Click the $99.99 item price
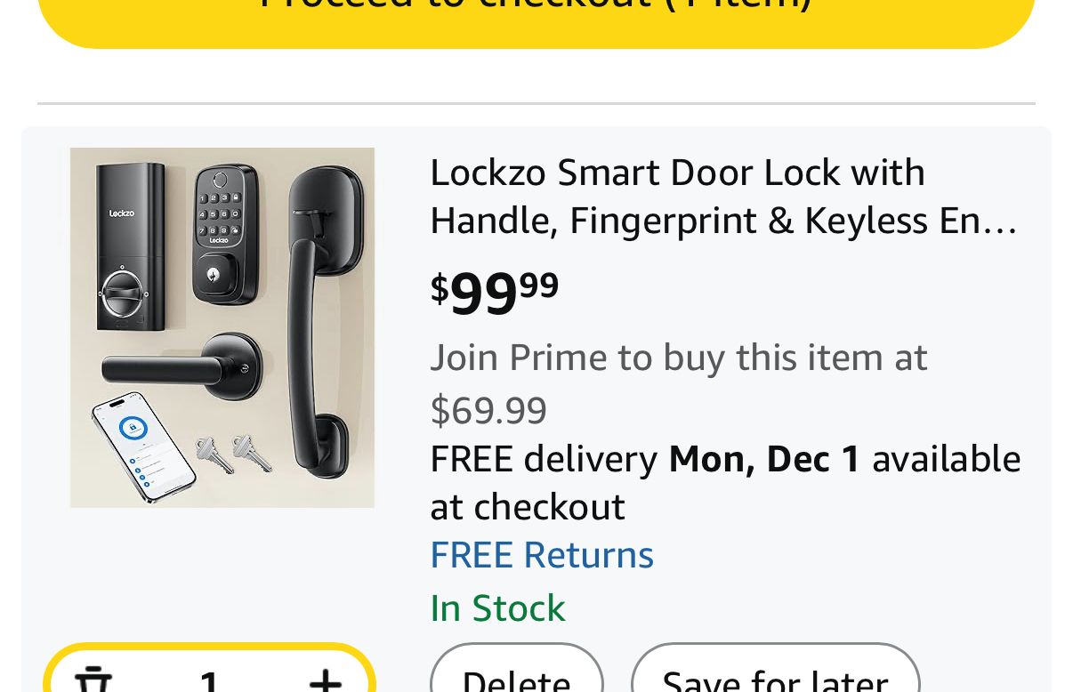The width and height of the screenshot is (1073, 692). pyautogui.click(x=495, y=291)
